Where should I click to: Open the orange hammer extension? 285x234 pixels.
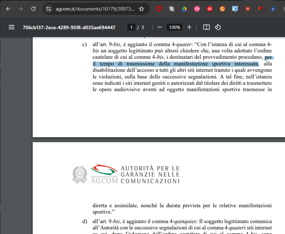[x=222, y=9]
